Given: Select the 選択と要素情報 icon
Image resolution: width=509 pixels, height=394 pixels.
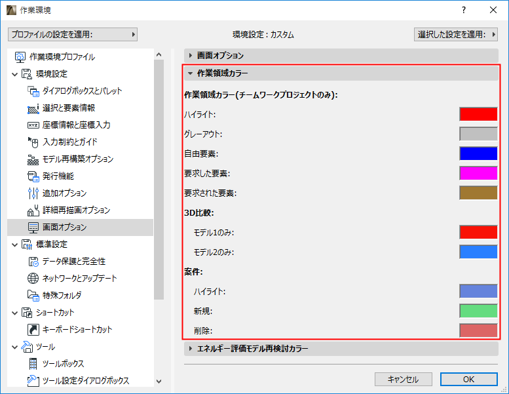Looking at the screenshot, I should [33, 108].
